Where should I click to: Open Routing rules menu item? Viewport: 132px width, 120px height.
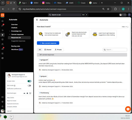(16, 46)
